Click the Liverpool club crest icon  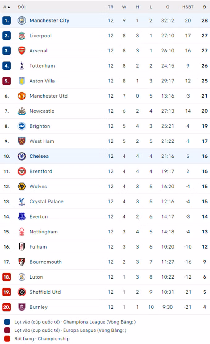click(x=22, y=36)
